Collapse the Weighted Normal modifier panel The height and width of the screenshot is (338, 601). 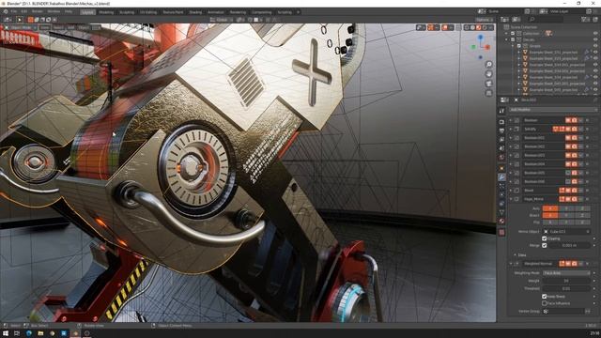click(511, 264)
